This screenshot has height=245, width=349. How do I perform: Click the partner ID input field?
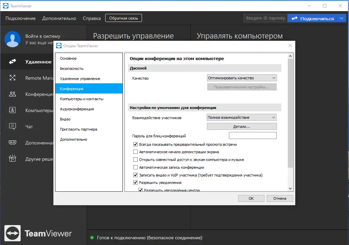[x=265, y=18]
